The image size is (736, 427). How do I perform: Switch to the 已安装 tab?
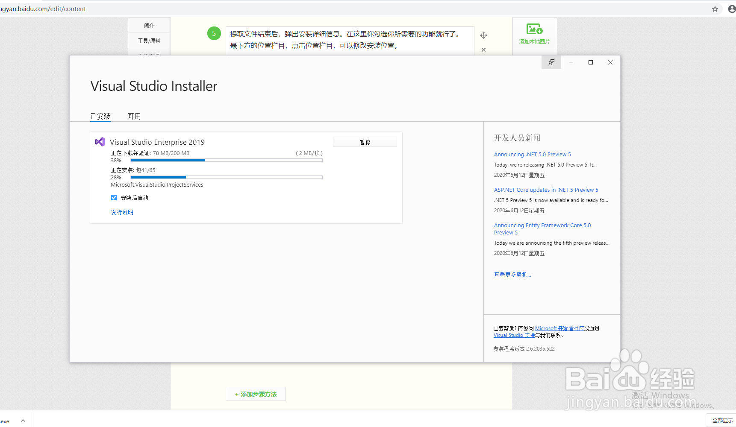[100, 116]
